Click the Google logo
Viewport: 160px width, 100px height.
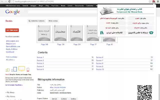point(13,12)
